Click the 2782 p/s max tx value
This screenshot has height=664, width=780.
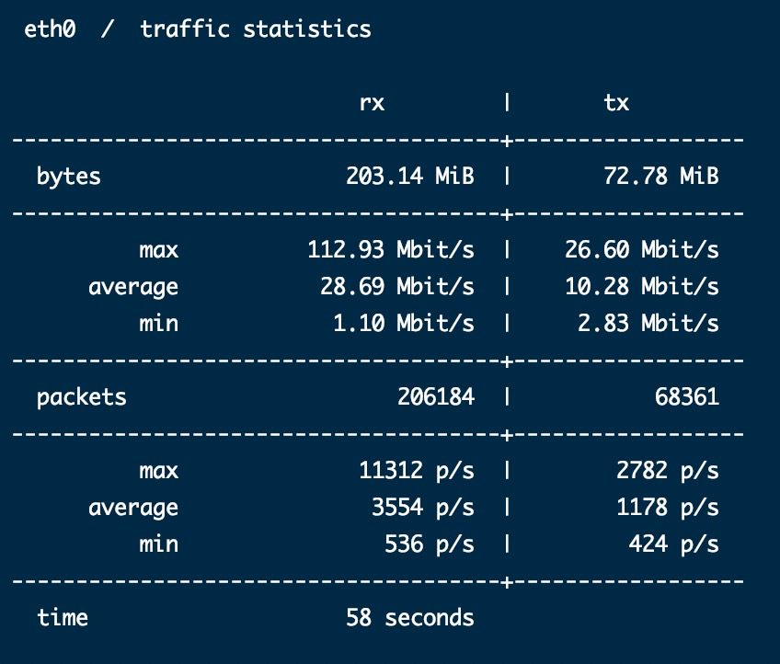668,470
